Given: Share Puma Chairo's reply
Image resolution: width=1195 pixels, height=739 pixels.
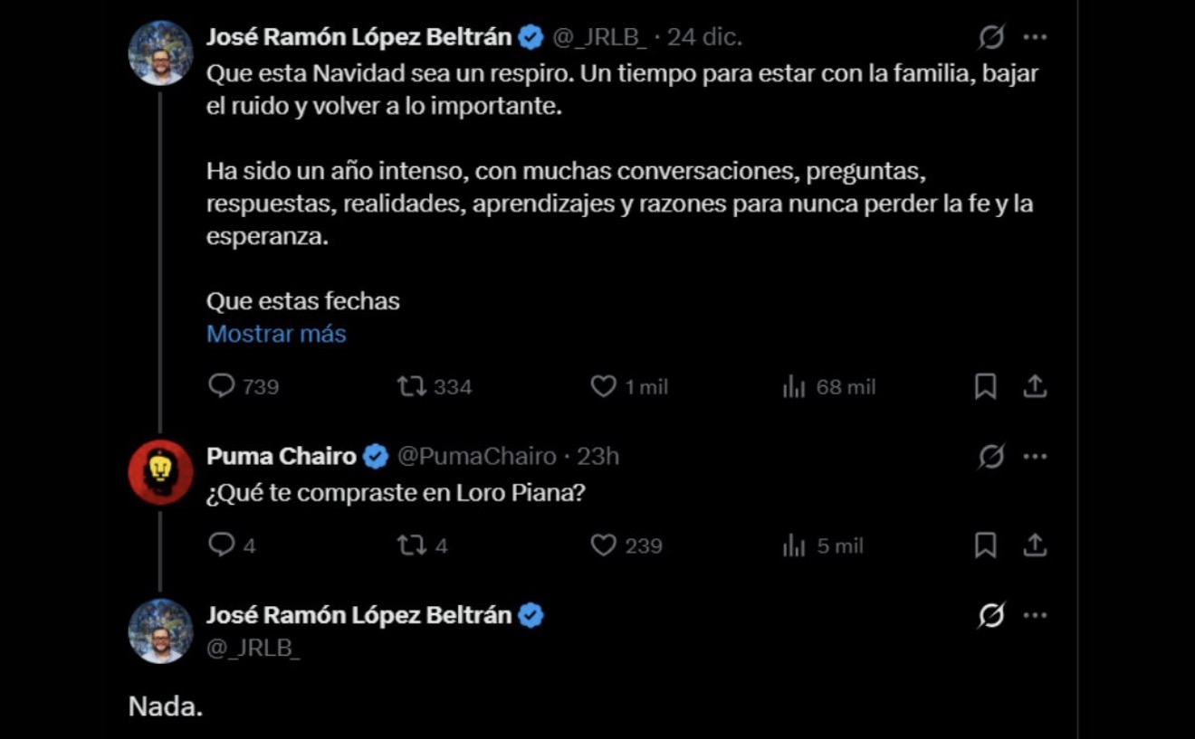Looking at the screenshot, I should [1035, 545].
